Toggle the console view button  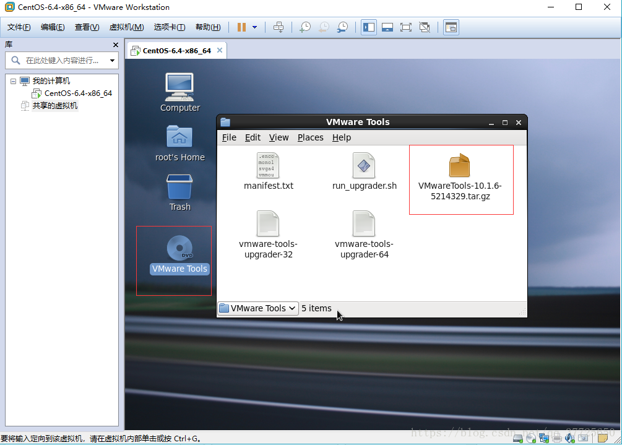(451, 27)
